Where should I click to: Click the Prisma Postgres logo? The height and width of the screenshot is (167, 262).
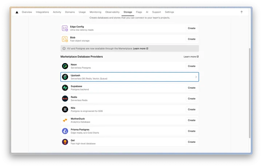click(x=65, y=131)
